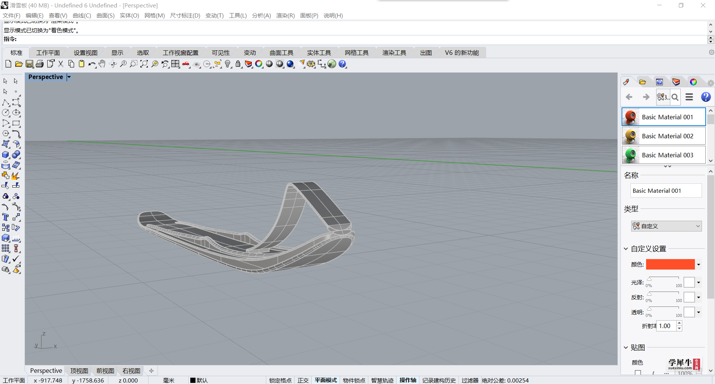The image size is (715, 384).
Task: Click the light bulb hide objects icon
Action: (228, 64)
